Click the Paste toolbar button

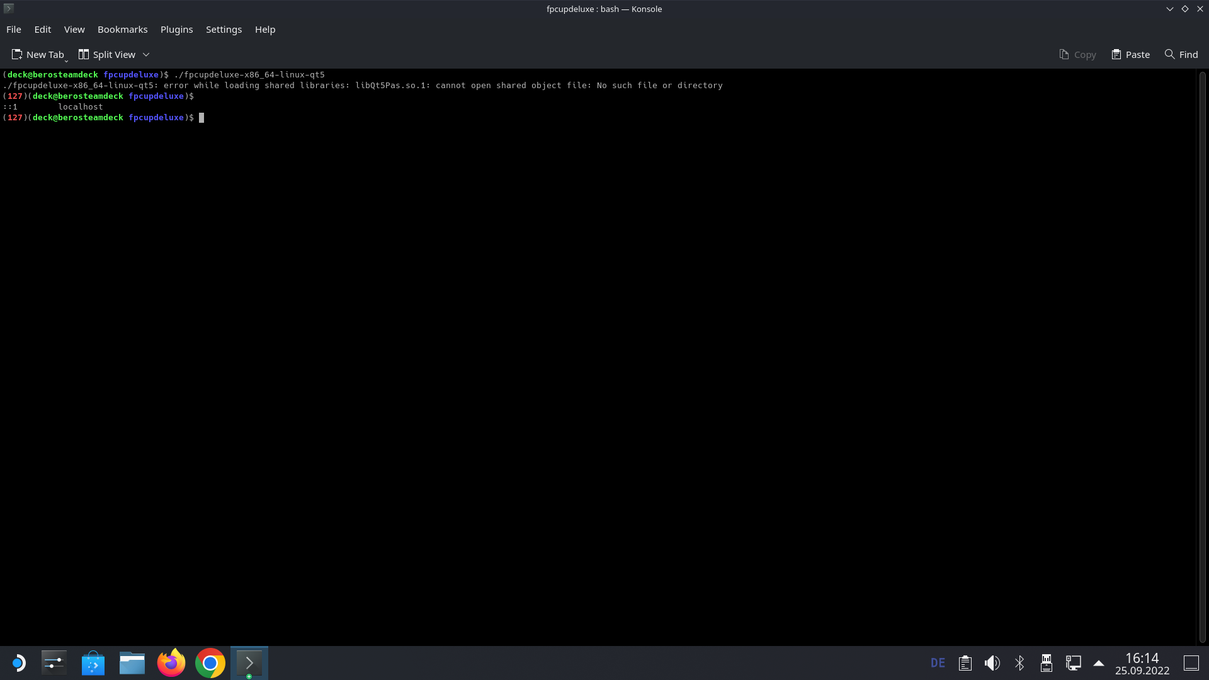pos(1131,55)
